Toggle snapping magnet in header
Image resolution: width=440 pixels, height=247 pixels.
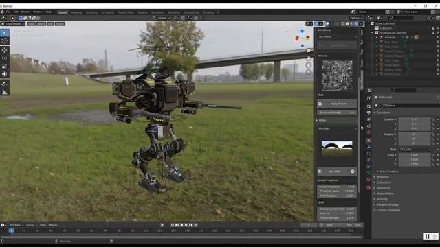point(183,18)
